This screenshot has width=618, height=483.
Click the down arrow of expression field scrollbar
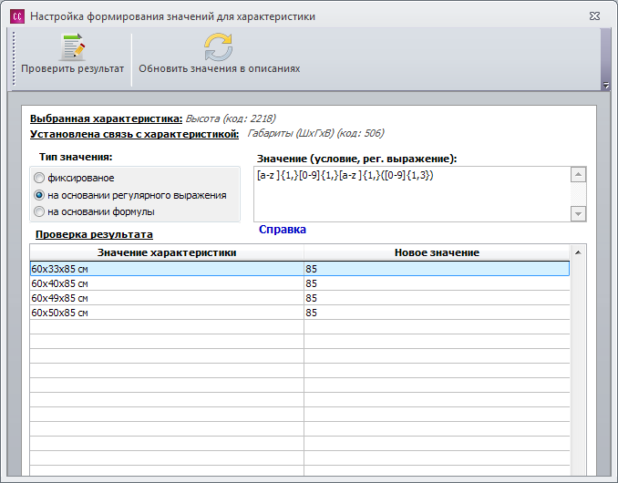pos(578,214)
